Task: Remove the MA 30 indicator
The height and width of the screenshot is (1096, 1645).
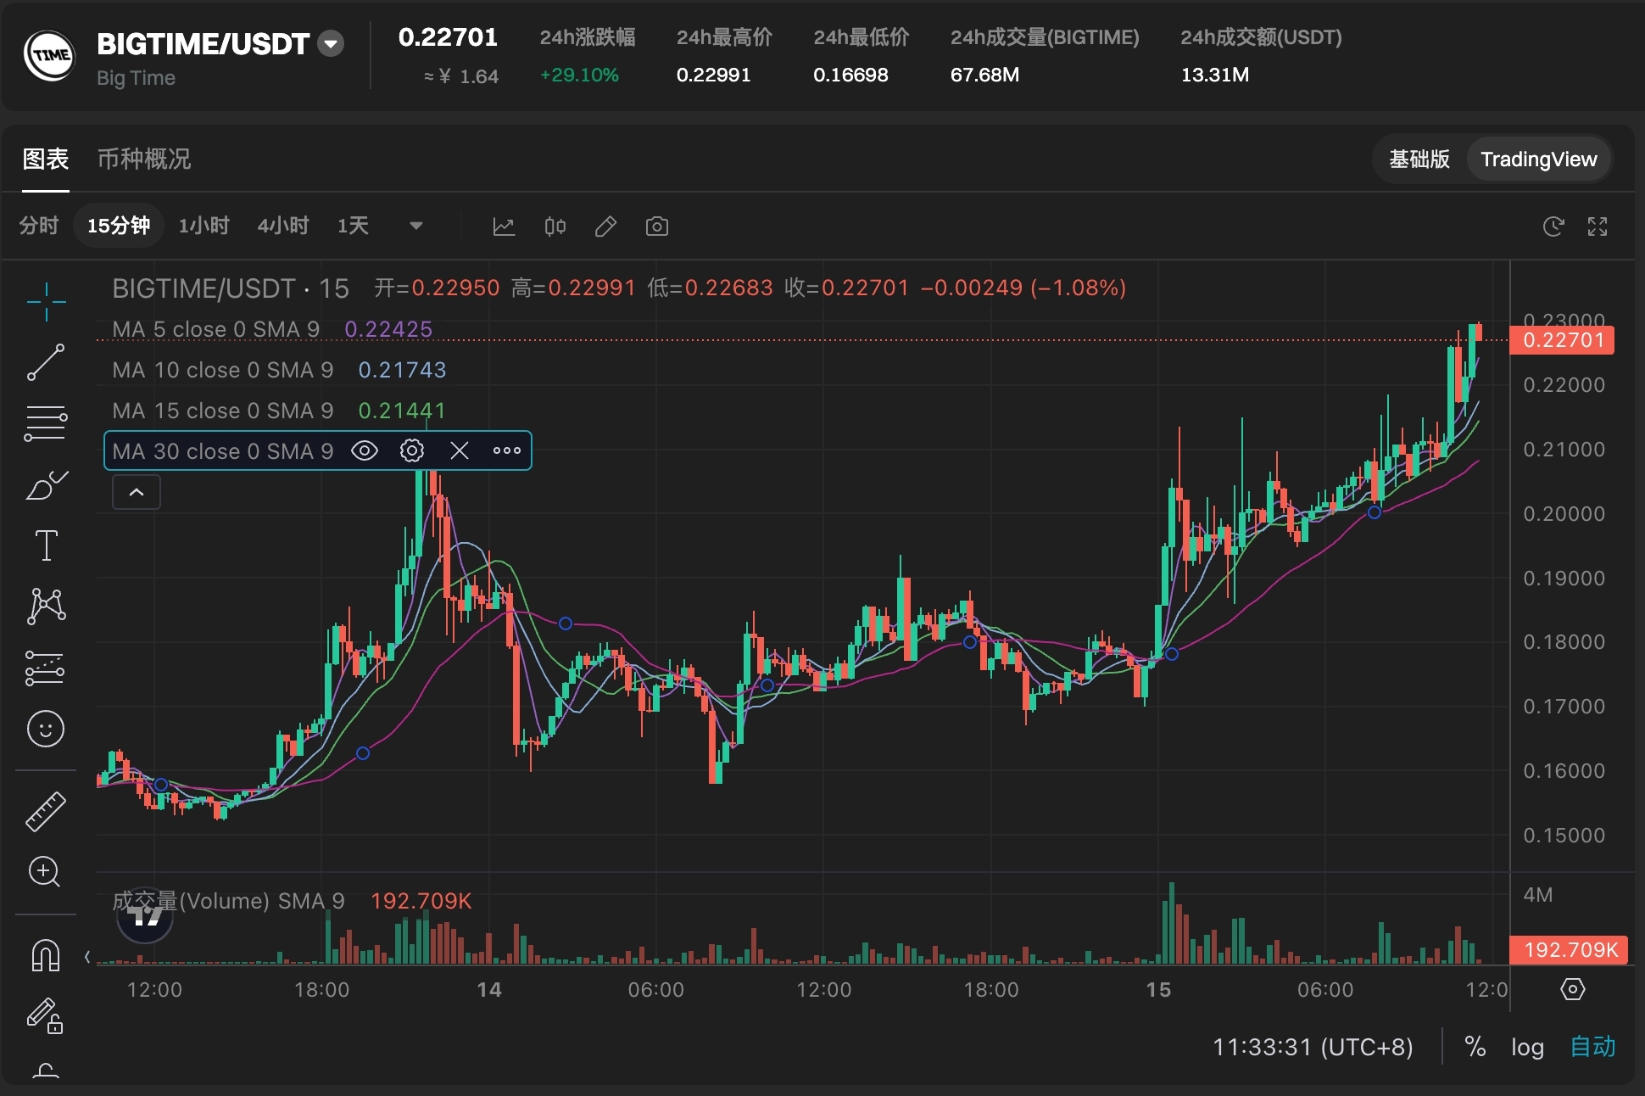Action: pyautogui.click(x=460, y=450)
